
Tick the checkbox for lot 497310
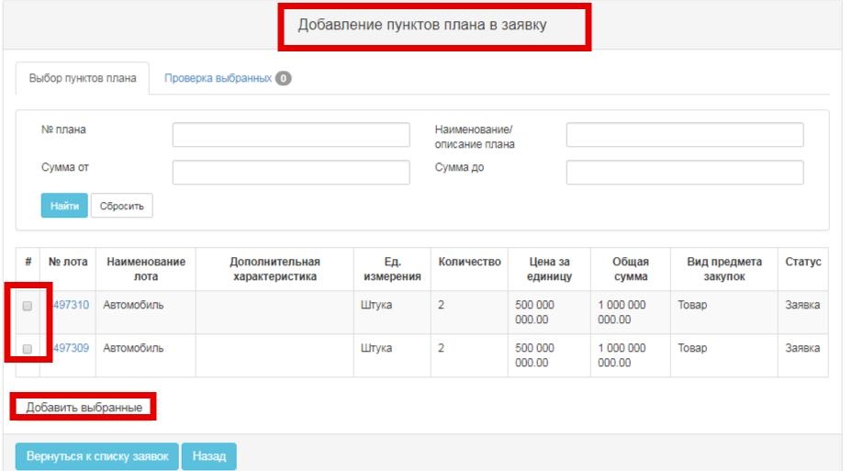point(28,306)
